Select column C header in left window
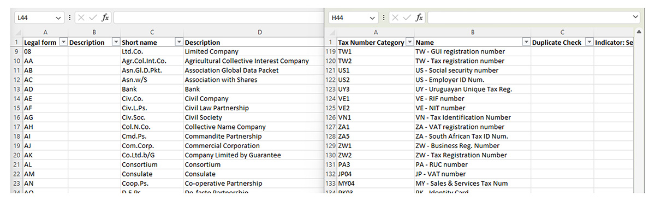Image resolution: width=655 pixels, height=201 pixels. tap(152, 32)
